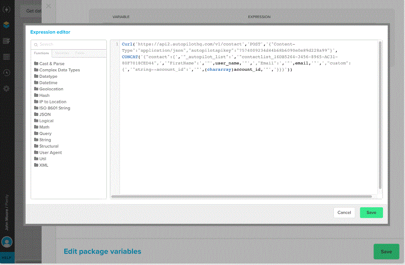This screenshot has height=265, width=405.
Task: Expand the Geolocation function folder
Action: click(x=49, y=89)
